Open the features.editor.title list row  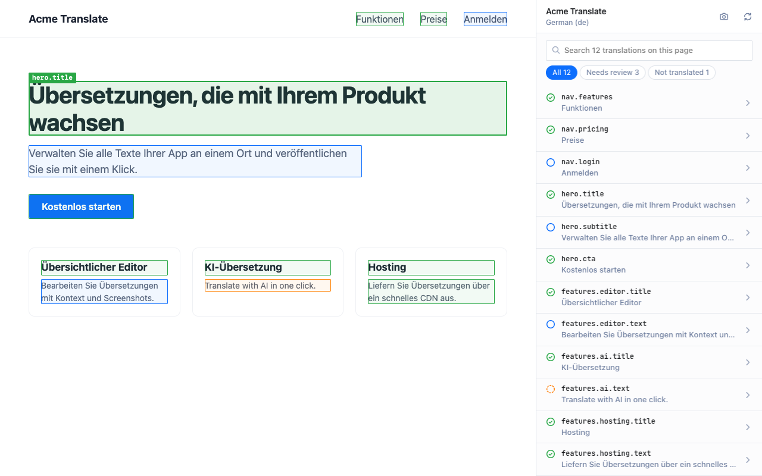[649, 297]
